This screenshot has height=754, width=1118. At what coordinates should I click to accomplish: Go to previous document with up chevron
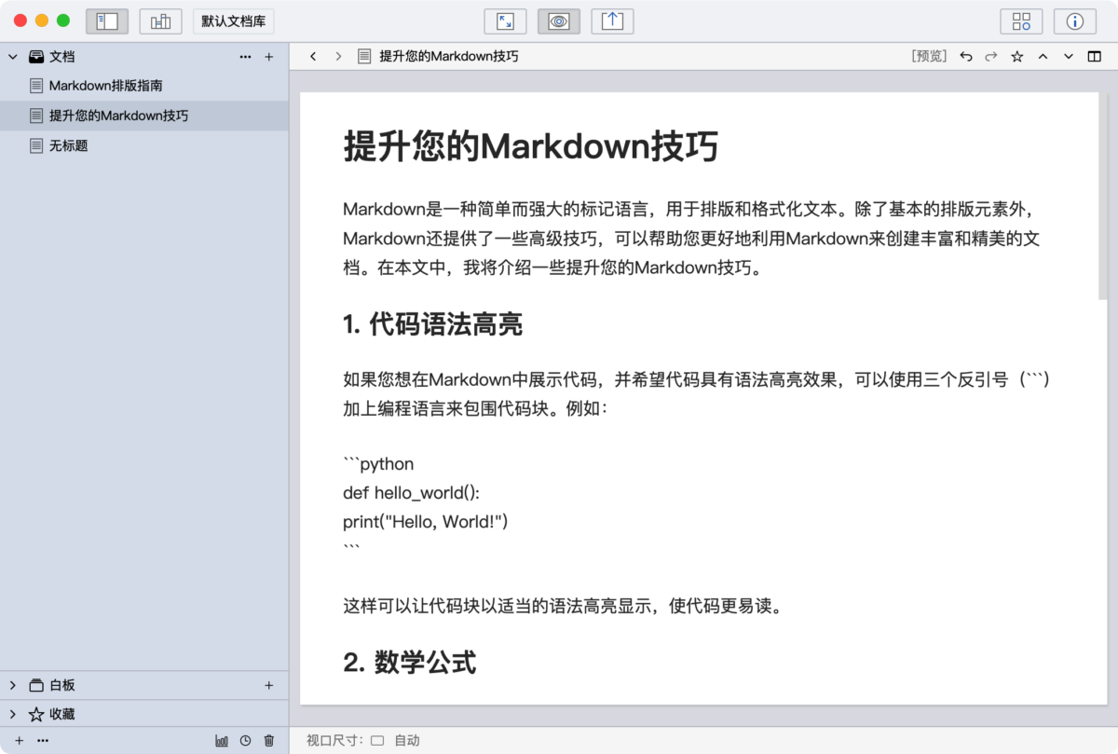pos(1043,57)
